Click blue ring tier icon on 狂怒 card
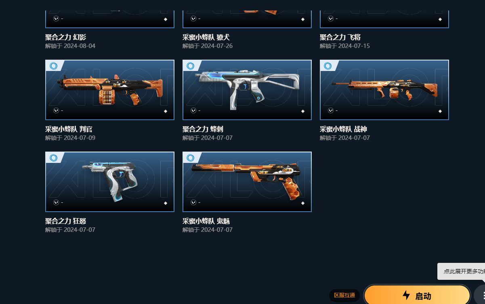This screenshot has width=485, height=304. point(53,158)
